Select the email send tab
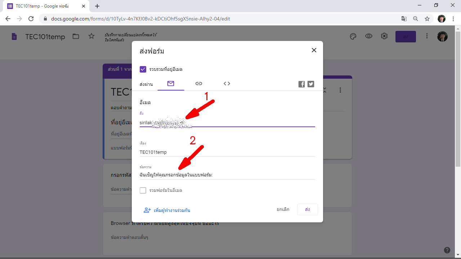The image size is (461, 259). (x=171, y=84)
